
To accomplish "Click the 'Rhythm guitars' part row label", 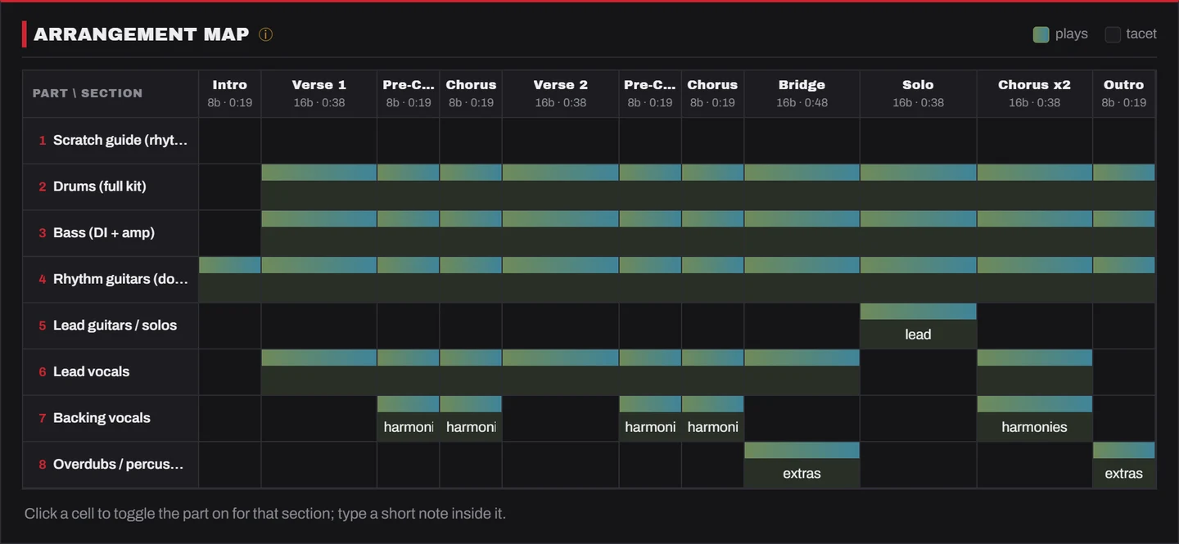I will tap(111, 279).
